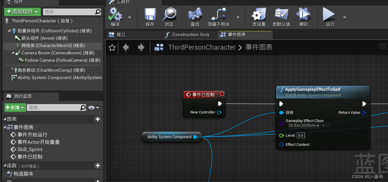Select ThirdPersonCharacter (自身) root component
This screenshot has height=182, width=388.
[x=42, y=21]
